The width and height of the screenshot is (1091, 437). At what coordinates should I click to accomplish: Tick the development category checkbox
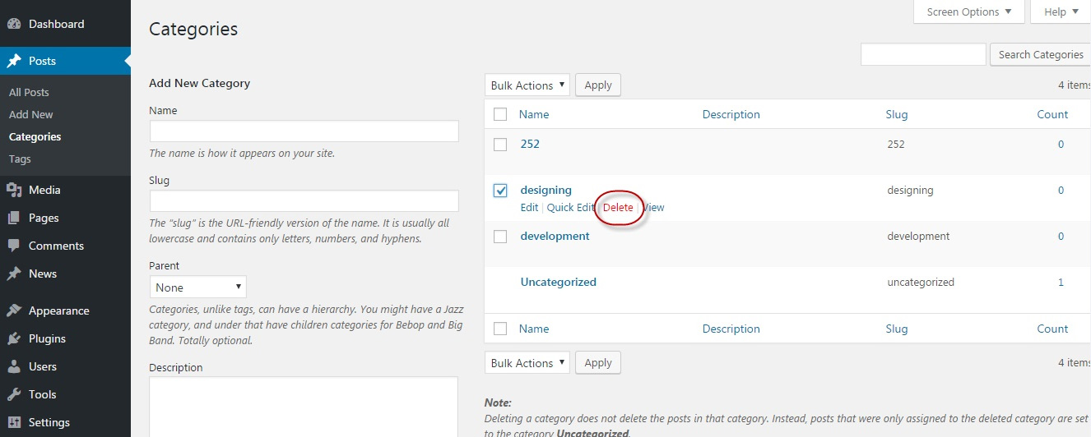pyautogui.click(x=500, y=237)
